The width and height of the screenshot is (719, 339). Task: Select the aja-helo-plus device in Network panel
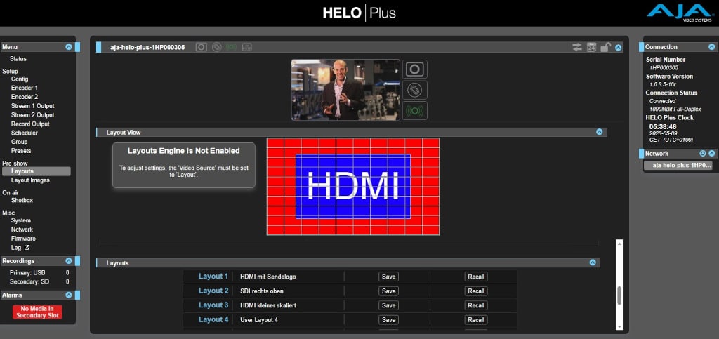(678, 166)
